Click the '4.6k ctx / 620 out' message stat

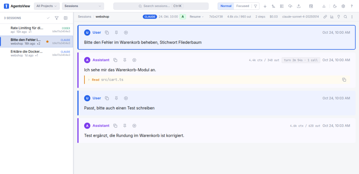click(305, 126)
